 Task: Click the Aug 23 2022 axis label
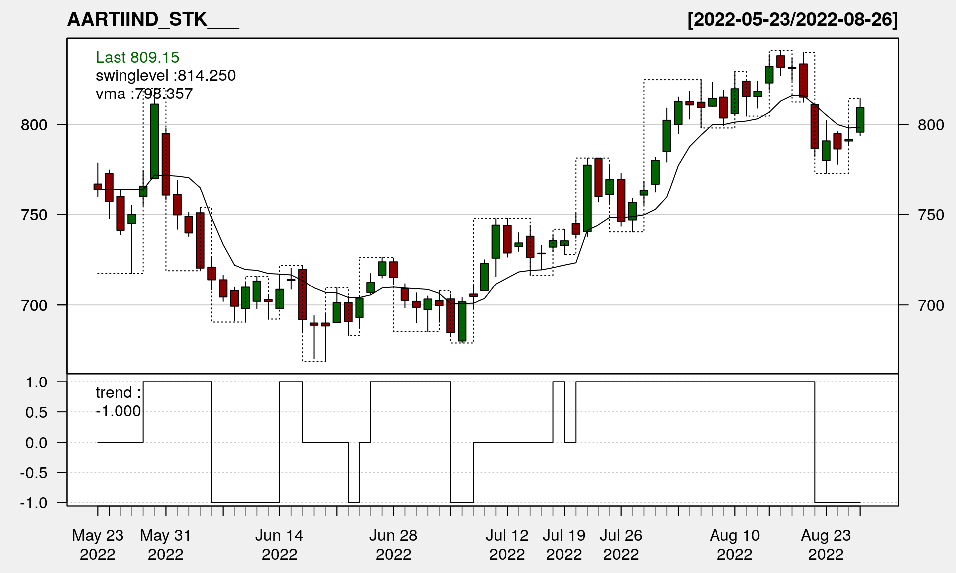(x=826, y=544)
